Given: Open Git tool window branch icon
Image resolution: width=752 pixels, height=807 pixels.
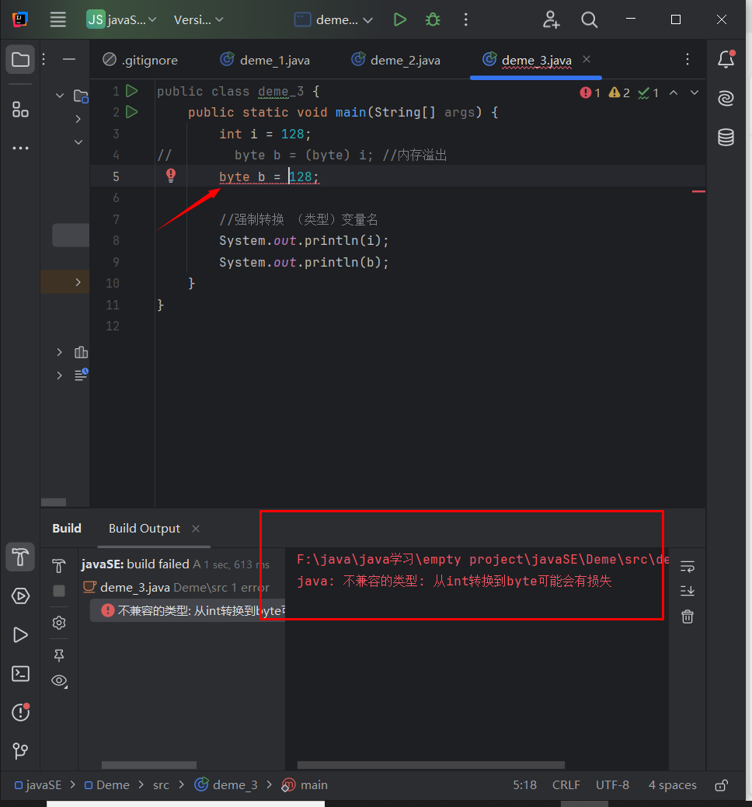Looking at the screenshot, I should pos(20,751).
